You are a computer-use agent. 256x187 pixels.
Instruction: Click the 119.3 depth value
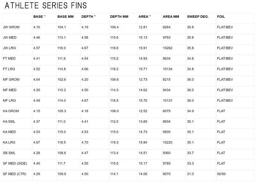coord(114,143)
